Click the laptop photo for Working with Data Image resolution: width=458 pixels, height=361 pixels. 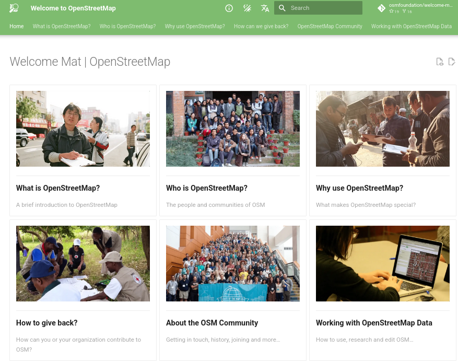pos(382,263)
